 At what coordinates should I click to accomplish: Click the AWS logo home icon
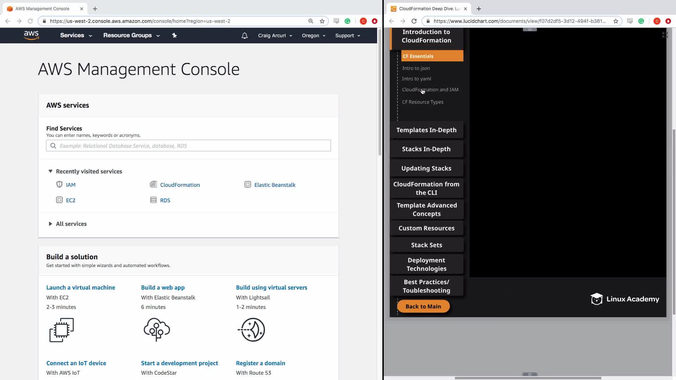31,35
